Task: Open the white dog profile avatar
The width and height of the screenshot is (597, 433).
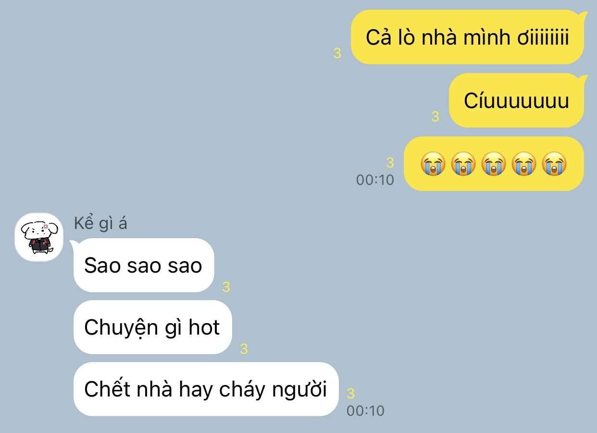Action: 39,237
